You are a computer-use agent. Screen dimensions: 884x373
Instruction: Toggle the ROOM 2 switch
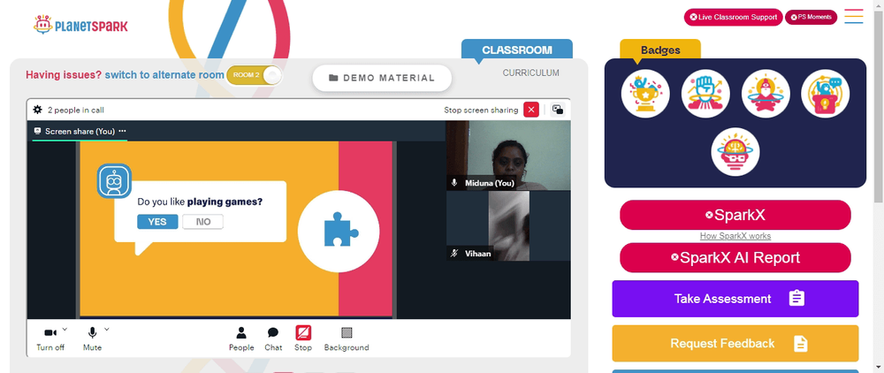(254, 75)
